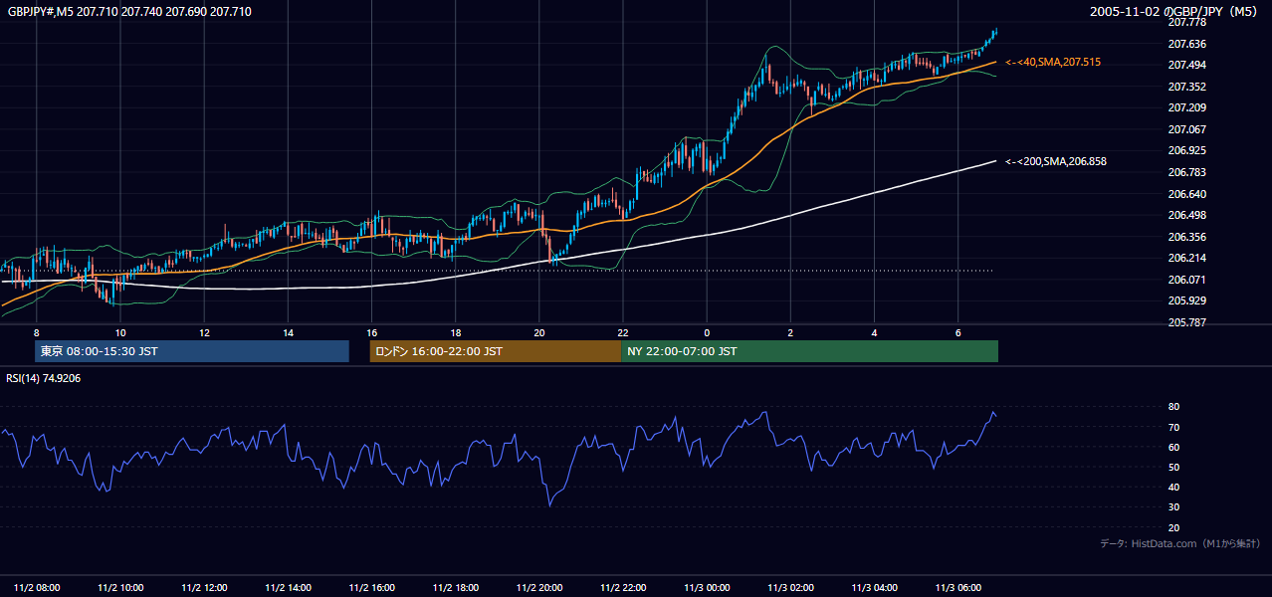Viewport: 1272px width, 597px height.
Task: Click the bottom date label 11/2 12:00
Action: [x=204, y=587]
